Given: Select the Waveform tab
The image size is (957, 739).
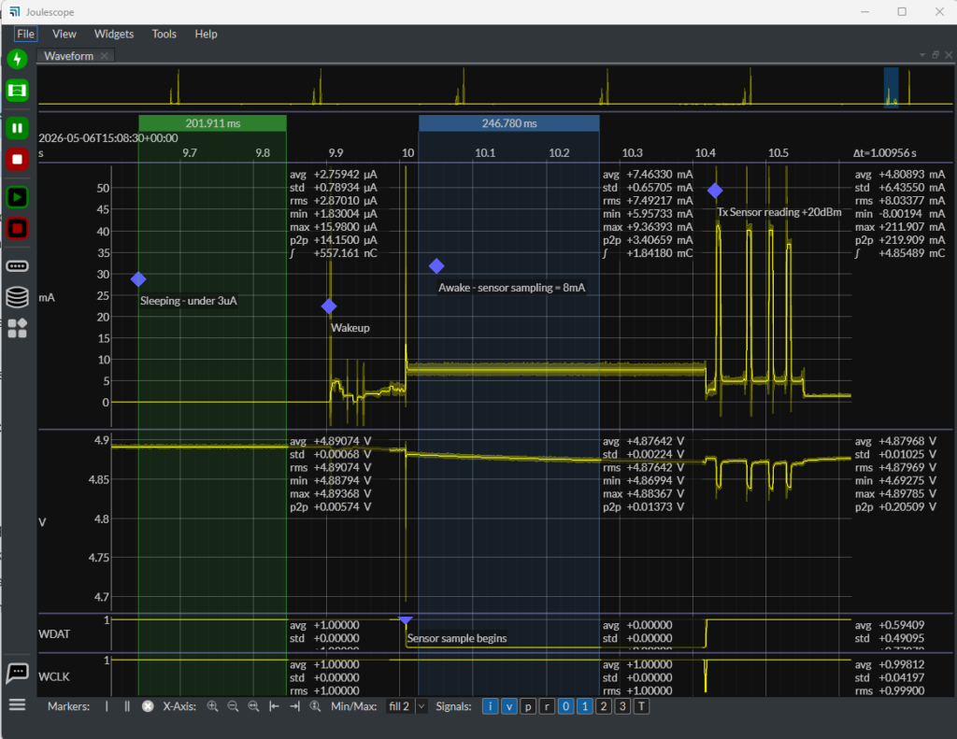Looking at the screenshot, I should [68, 55].
